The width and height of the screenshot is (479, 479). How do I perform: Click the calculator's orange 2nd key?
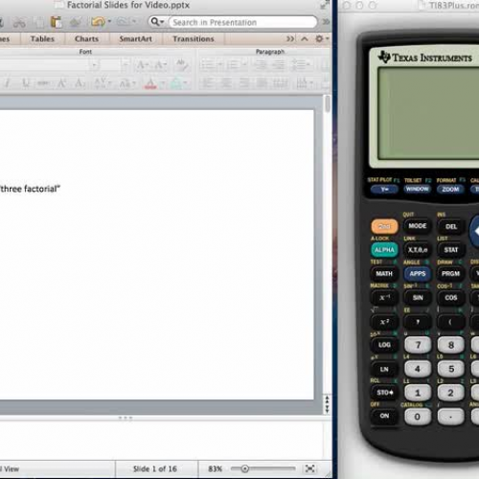(384, 226)
